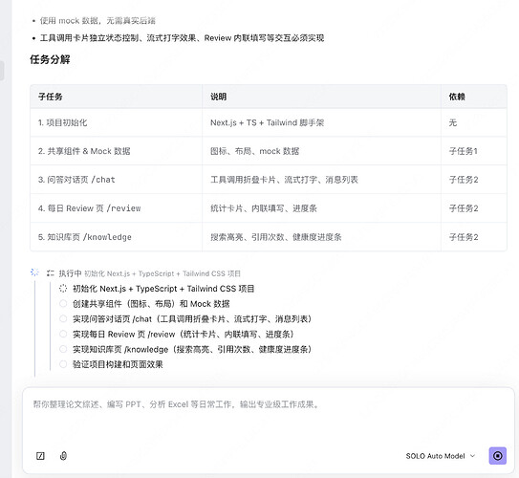Image resolution: width=519 pixels, height=478 pixels.
Task: Click spinner beside 初始化 Next.js task item
Action: pyautogui.click(x=63, y=289)
